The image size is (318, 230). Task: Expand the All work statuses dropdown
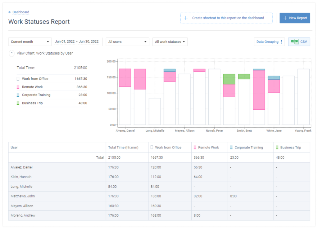click(170, 42)
